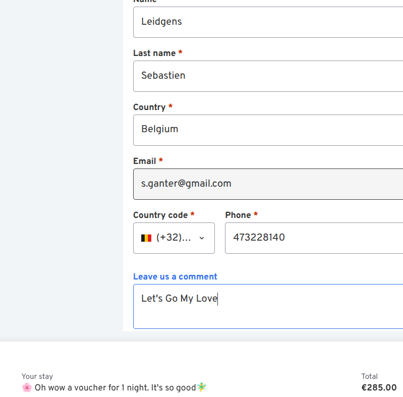This screenshot has width=403, height=397.
Task: Expand the country code chevron arrow
Action: pyautogui.click(x=202, y=238)
